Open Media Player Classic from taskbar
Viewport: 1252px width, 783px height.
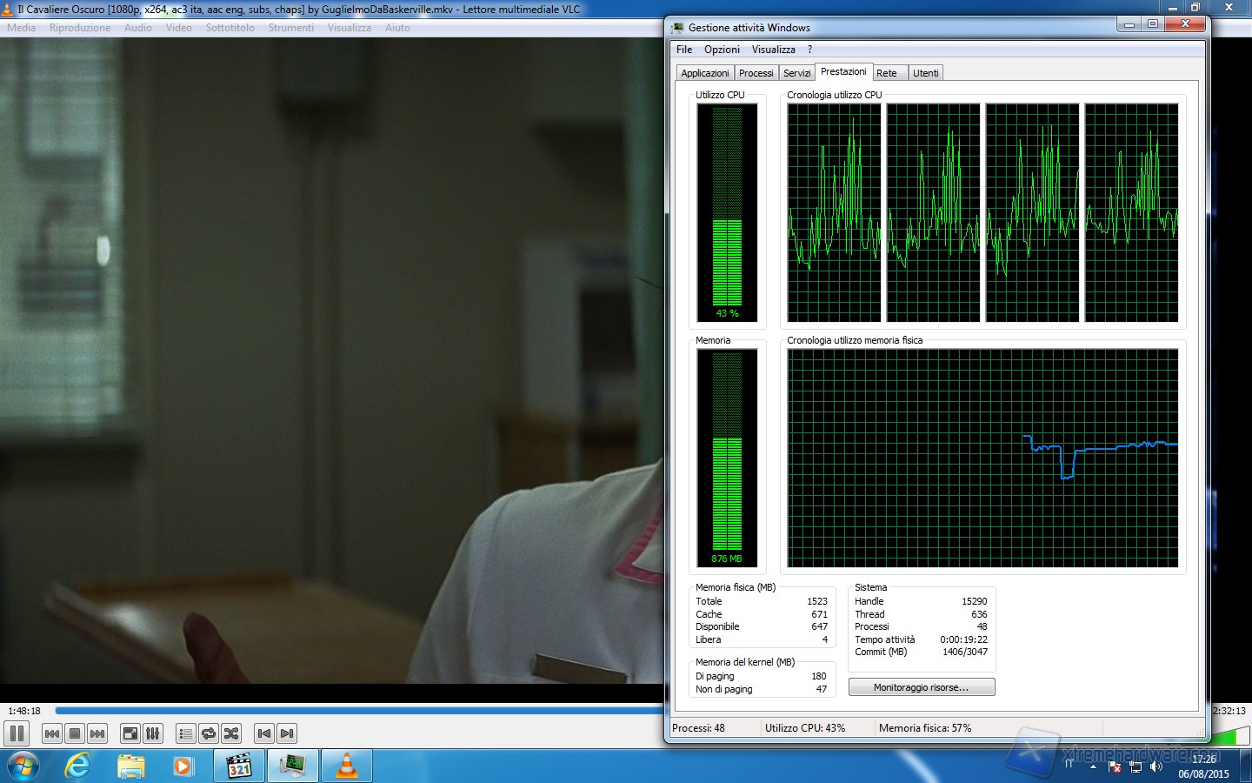pos(239,766)
